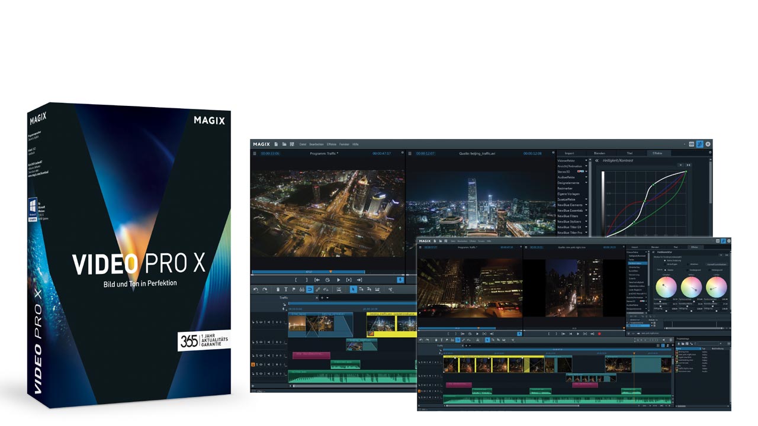
Task: Click the Schatten color wheel
Action: (x=666, y=288)
